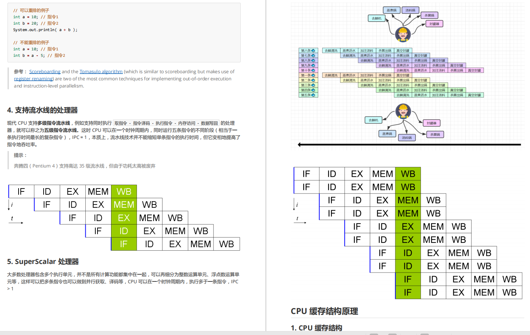Click the fish icon in the 第六条 row label
This screenshot has height=335, width=530.
(313, 51)
